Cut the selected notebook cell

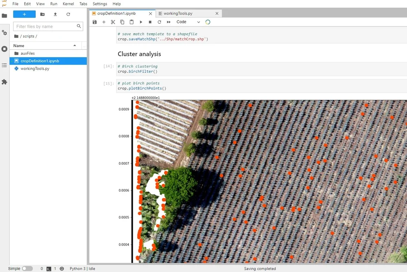(113, 22)
